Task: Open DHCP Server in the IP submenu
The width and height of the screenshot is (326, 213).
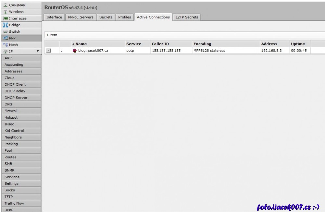Action: point(16,98)
